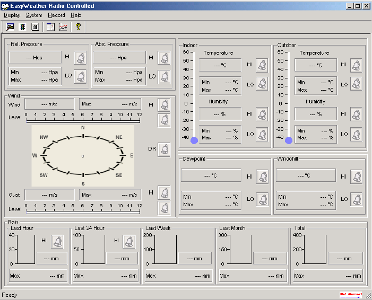Image resolution: width=372 pixels, height=300 pixels.
Task: Click the Last Week rain mm field
Action: [x=195, y=258]
